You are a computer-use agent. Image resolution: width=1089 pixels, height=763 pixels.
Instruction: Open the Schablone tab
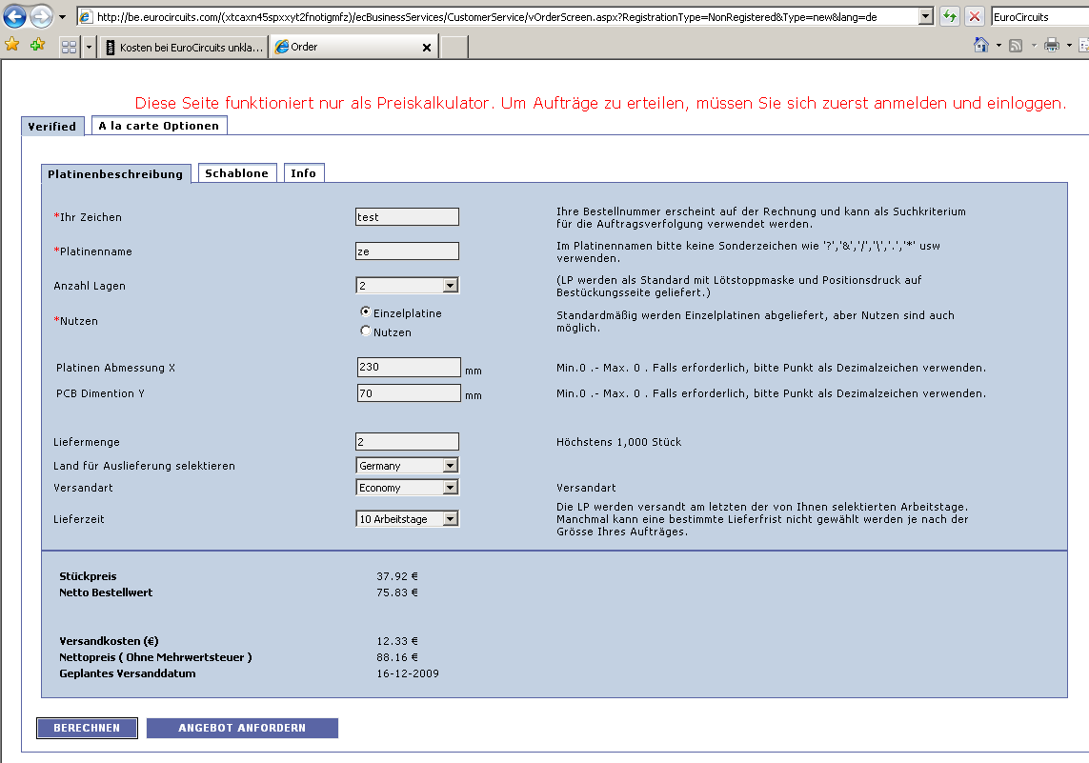(237, 172)
